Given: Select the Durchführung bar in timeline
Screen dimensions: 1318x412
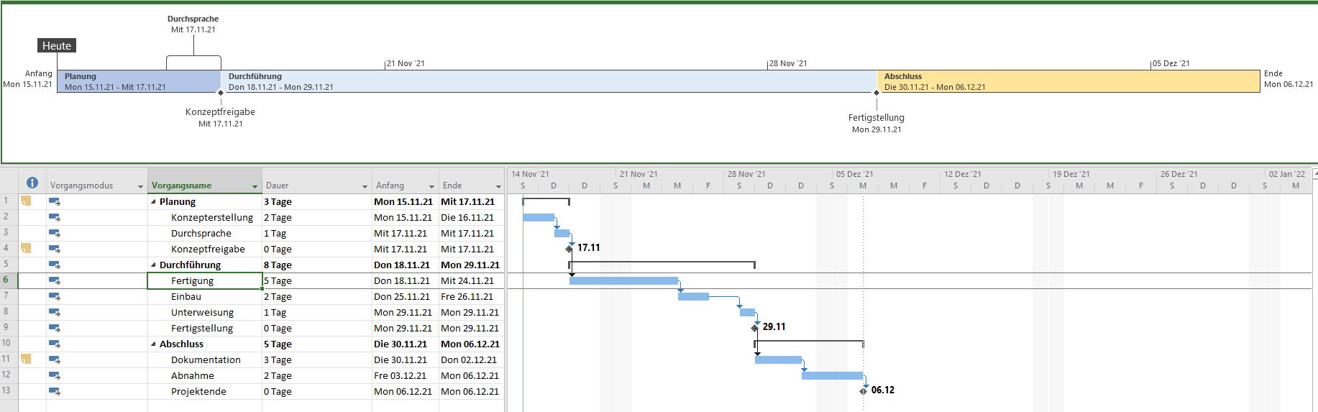Looking at the screenshot, I should point(546,81).
